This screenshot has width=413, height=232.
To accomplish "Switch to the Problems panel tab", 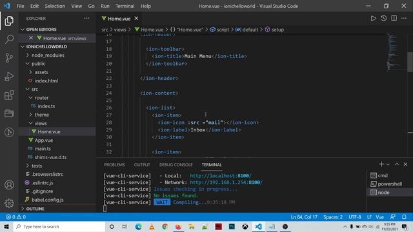I will 114,165.
